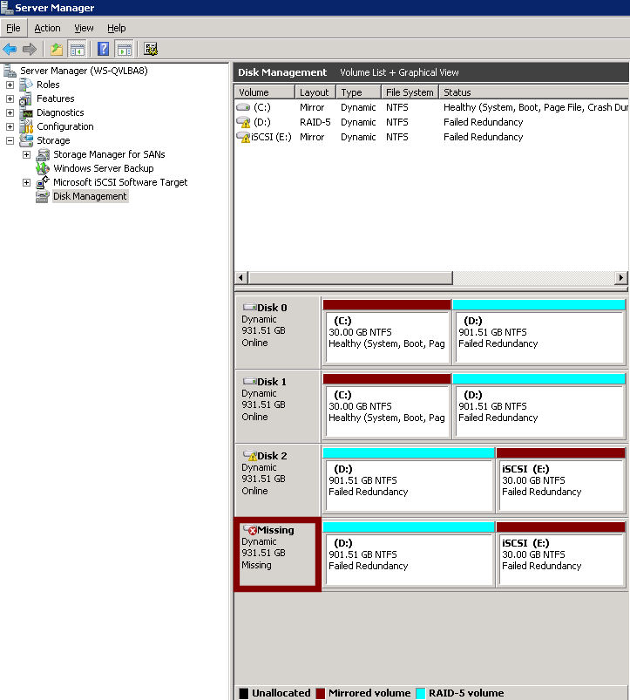The height and width of the screenshot is (700, 630).
Task: Sort by the Layout column header
Action: click(x=315, y=92)
